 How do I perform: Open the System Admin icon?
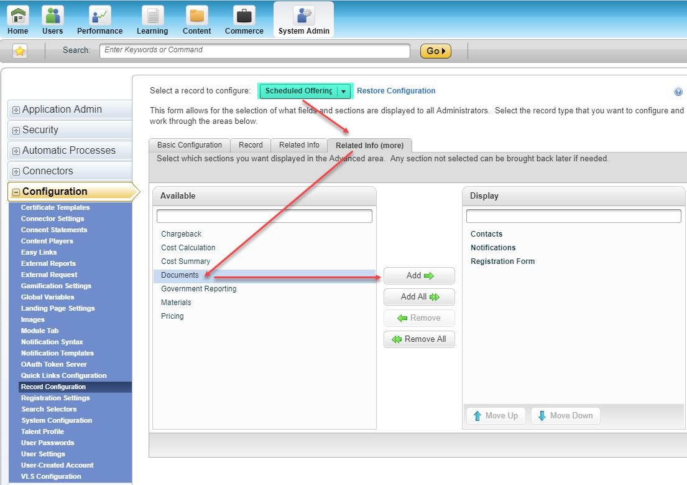[303, 16]
